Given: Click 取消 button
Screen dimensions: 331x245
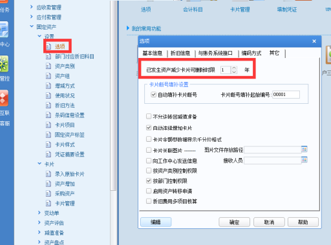Looking at the screenshot, I should (x=269, y=222).
